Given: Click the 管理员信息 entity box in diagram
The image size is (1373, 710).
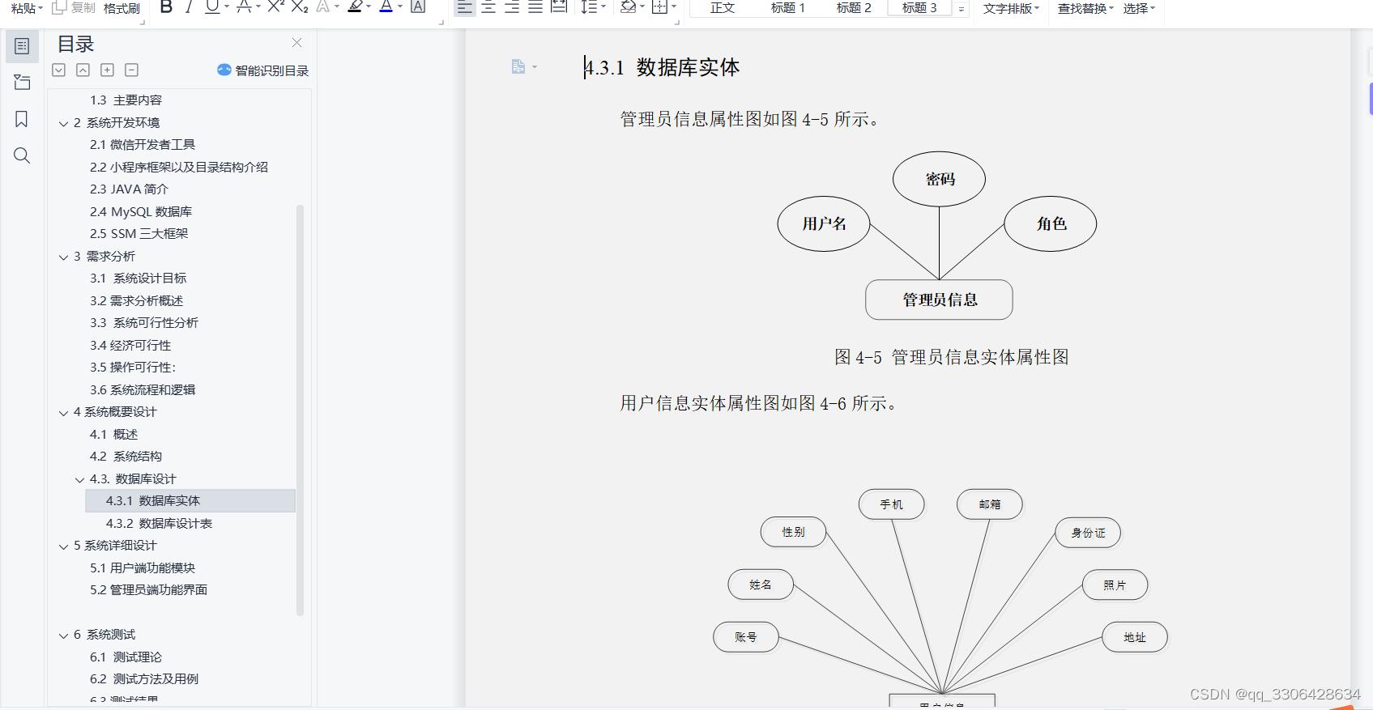Looking at the screenshot, I should click(x=939, y=300).
